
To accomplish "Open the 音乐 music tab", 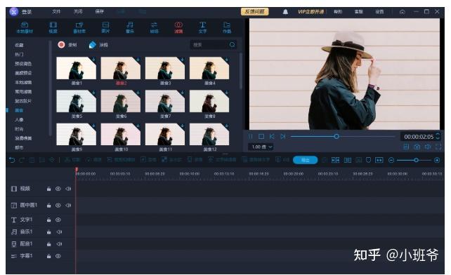I will pos(130,27).
